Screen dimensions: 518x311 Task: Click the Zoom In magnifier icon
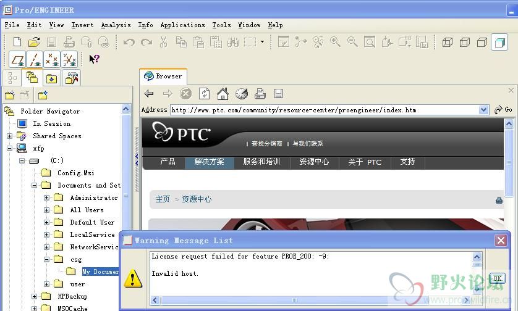[x=335, y=42]
